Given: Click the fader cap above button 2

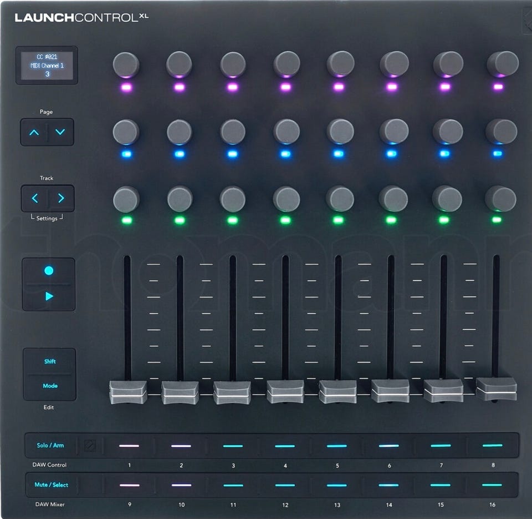Looking at the screenshot, I should point(180,392).
